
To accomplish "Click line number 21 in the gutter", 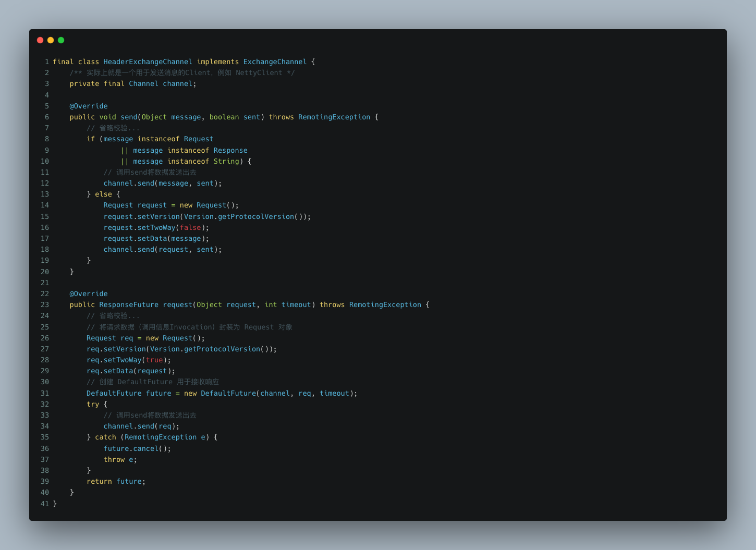I will point(45,283).
